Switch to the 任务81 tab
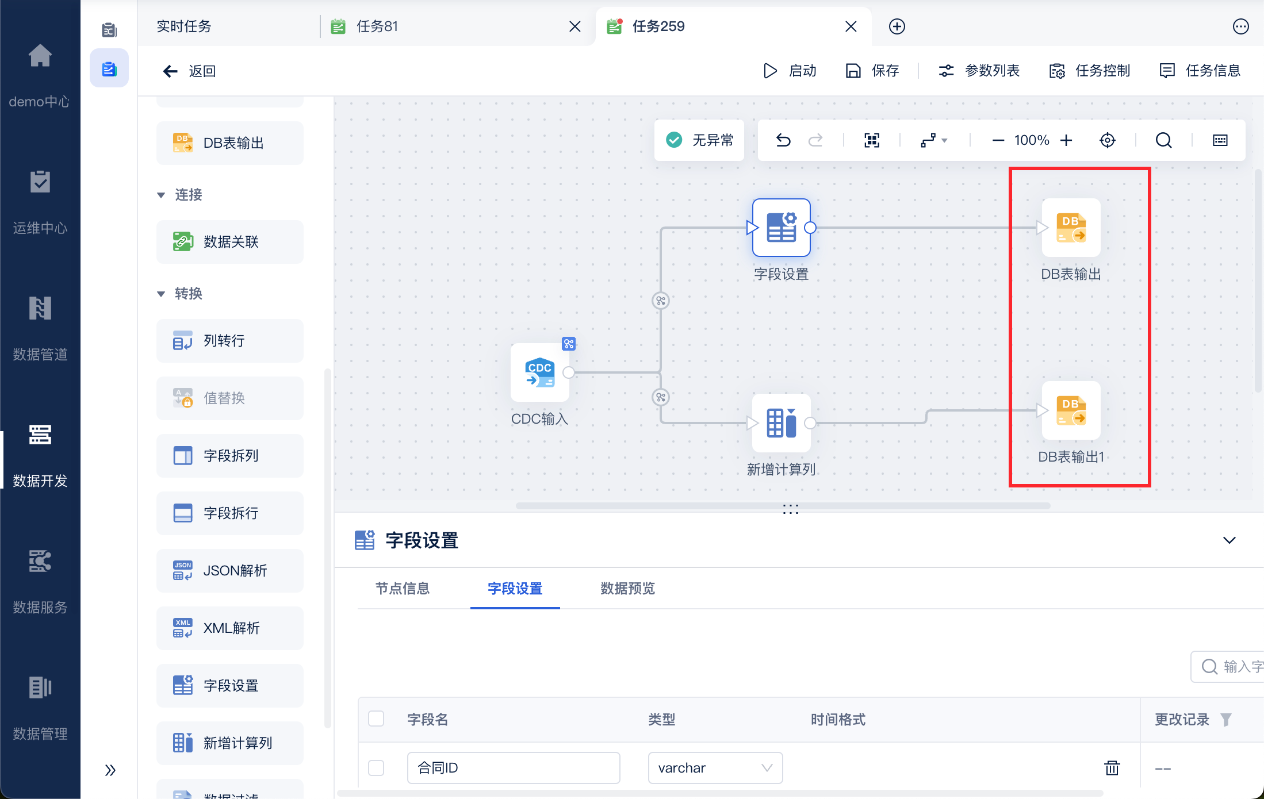Image resolution: width=1264 pixels, height=799 pixels. coord(377,26)
